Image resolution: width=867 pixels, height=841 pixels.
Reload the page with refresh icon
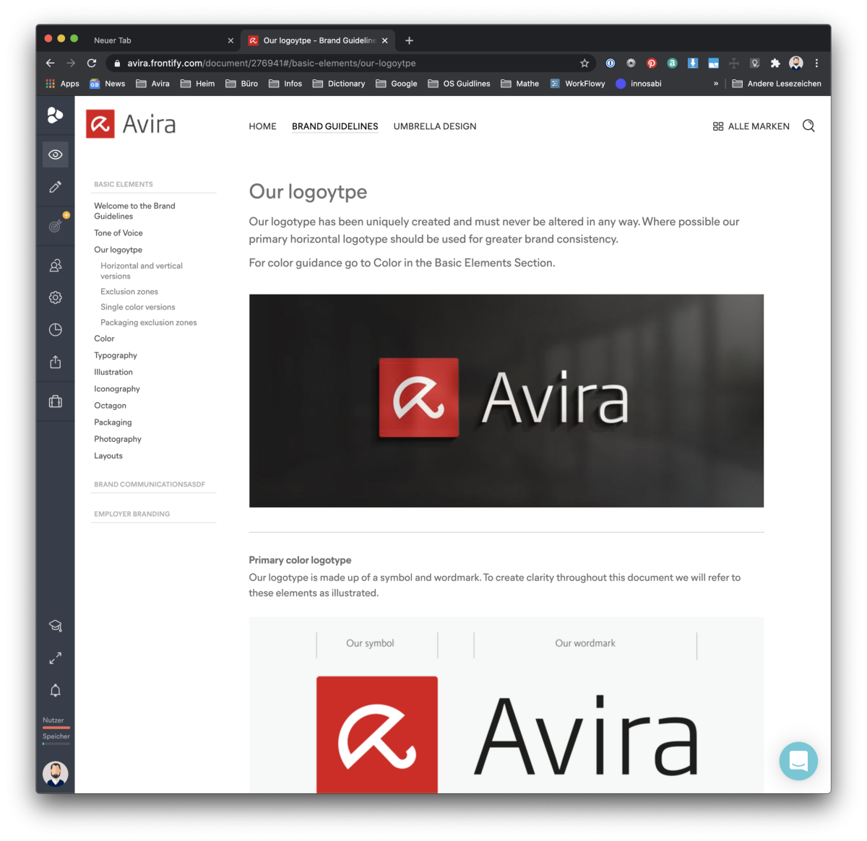[x=92, y=63]
